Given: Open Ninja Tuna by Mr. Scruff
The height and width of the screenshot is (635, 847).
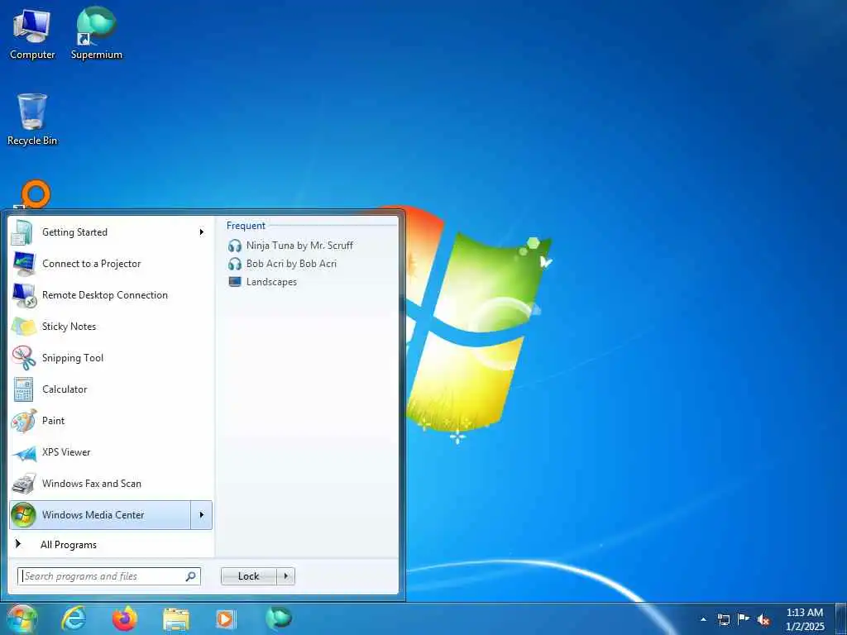Looking at the screenshot, I should 299,246.
